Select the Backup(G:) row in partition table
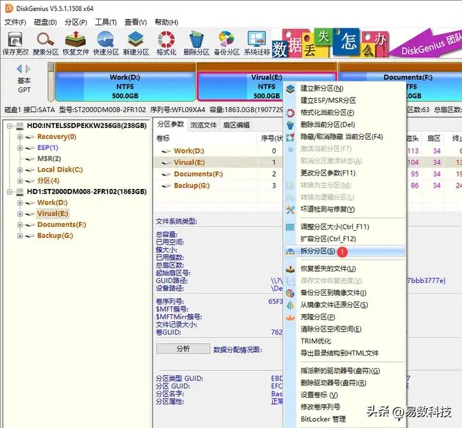Image resolution: width=462 pixels, height=428 pixels. [218, 186]
